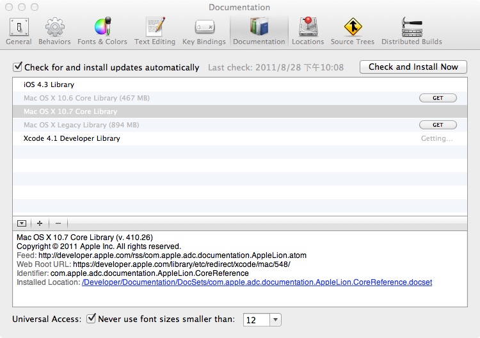Click Check and Install Now button
Image resolution: width=480 pixels, height=338 pixels.
click(413, 67)
